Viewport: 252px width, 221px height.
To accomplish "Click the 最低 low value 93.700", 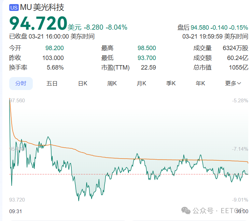I will [x=146, y=58].
